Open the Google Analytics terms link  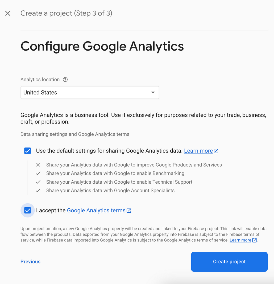96,211
